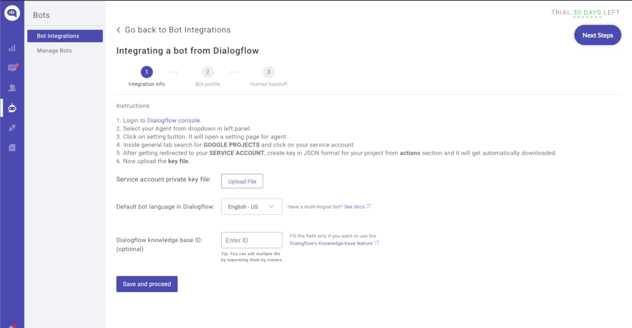Select Manage Bots in the side menu
Screen dimensions: 632x328
point(54,51)
